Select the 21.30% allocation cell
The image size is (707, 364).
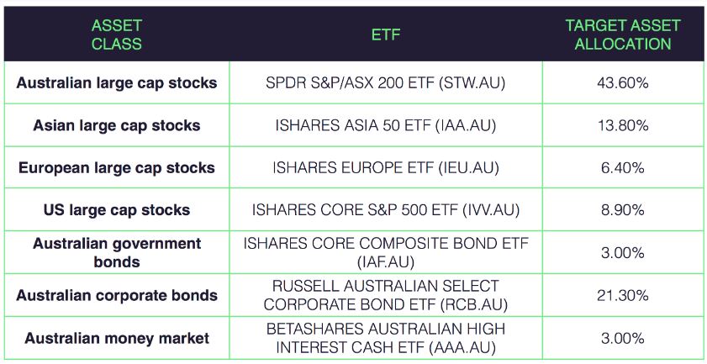pos(625,295)
